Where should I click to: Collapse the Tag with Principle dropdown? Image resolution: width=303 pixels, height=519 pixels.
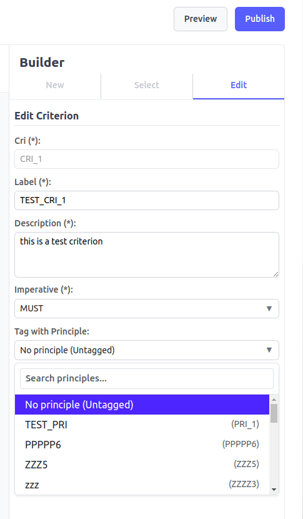[x=147, y=350]
